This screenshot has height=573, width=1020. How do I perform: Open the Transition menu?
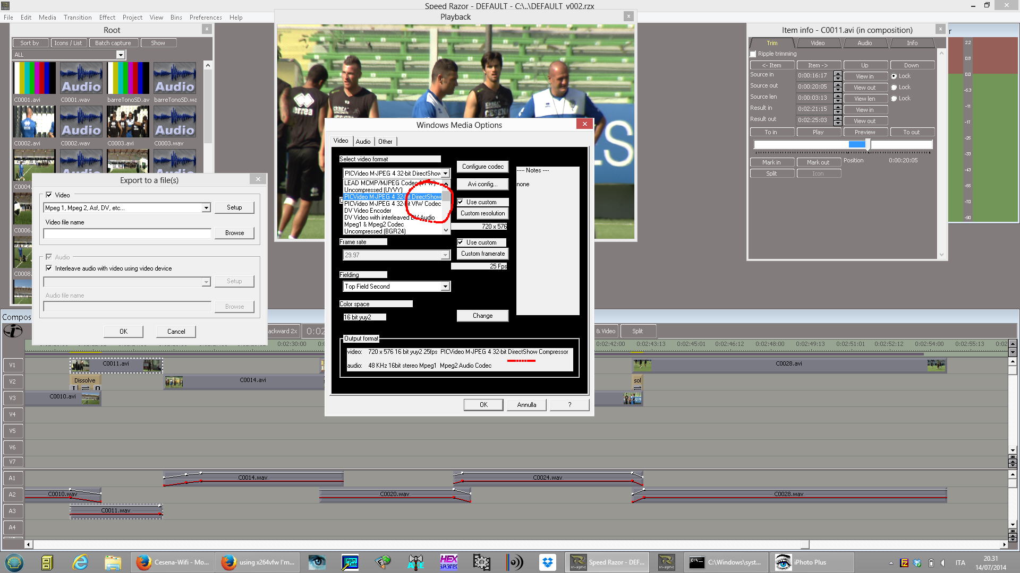click(78, 18)
